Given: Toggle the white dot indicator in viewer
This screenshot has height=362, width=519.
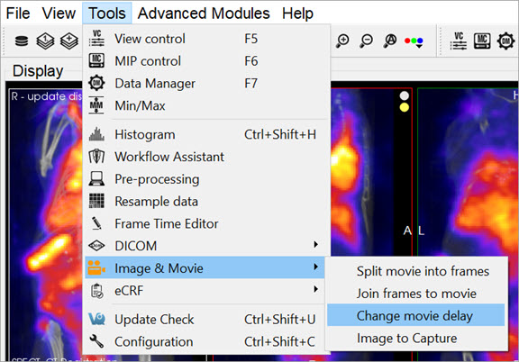Looking at the screenshot, I should [405, 96].
